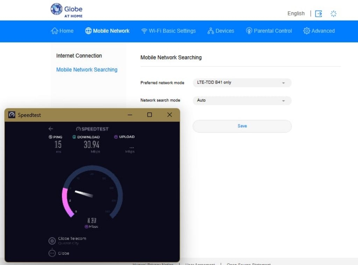This screenshot has width=358, height=265.
Task: Open Internet Connection in sidebar
Action: [79, 56]
